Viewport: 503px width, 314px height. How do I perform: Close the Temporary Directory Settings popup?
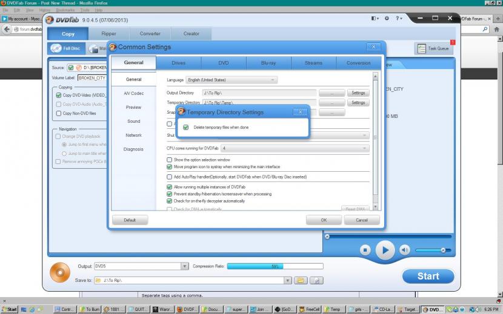299,112
